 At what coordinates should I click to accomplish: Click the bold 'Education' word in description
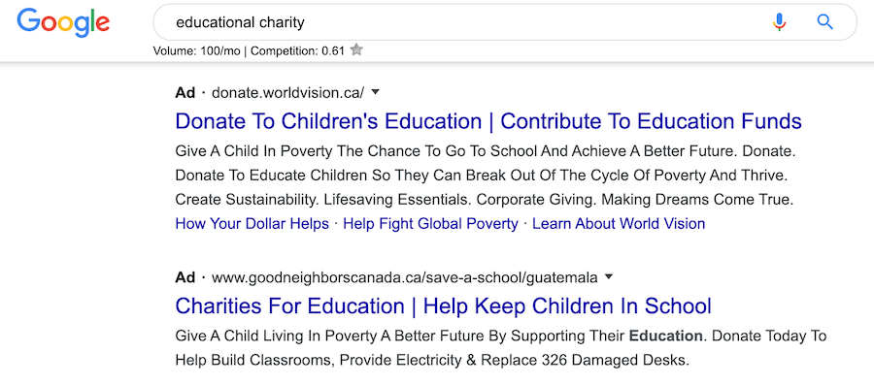click(x=665, y=337)
